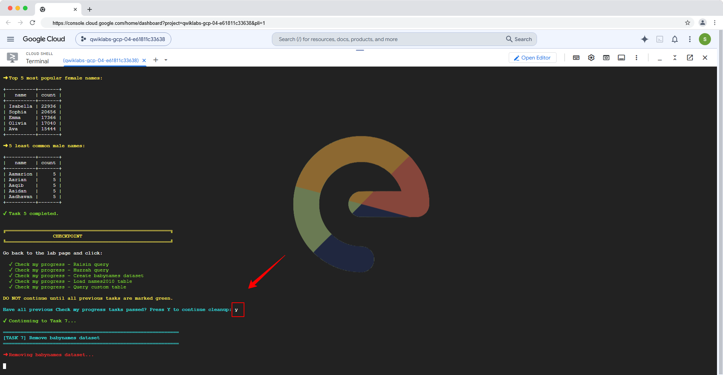Screen dimensions: 723x375
Task: Select the qwiklabs-gcp-04 terminal tab
Action: click(101, 60)
